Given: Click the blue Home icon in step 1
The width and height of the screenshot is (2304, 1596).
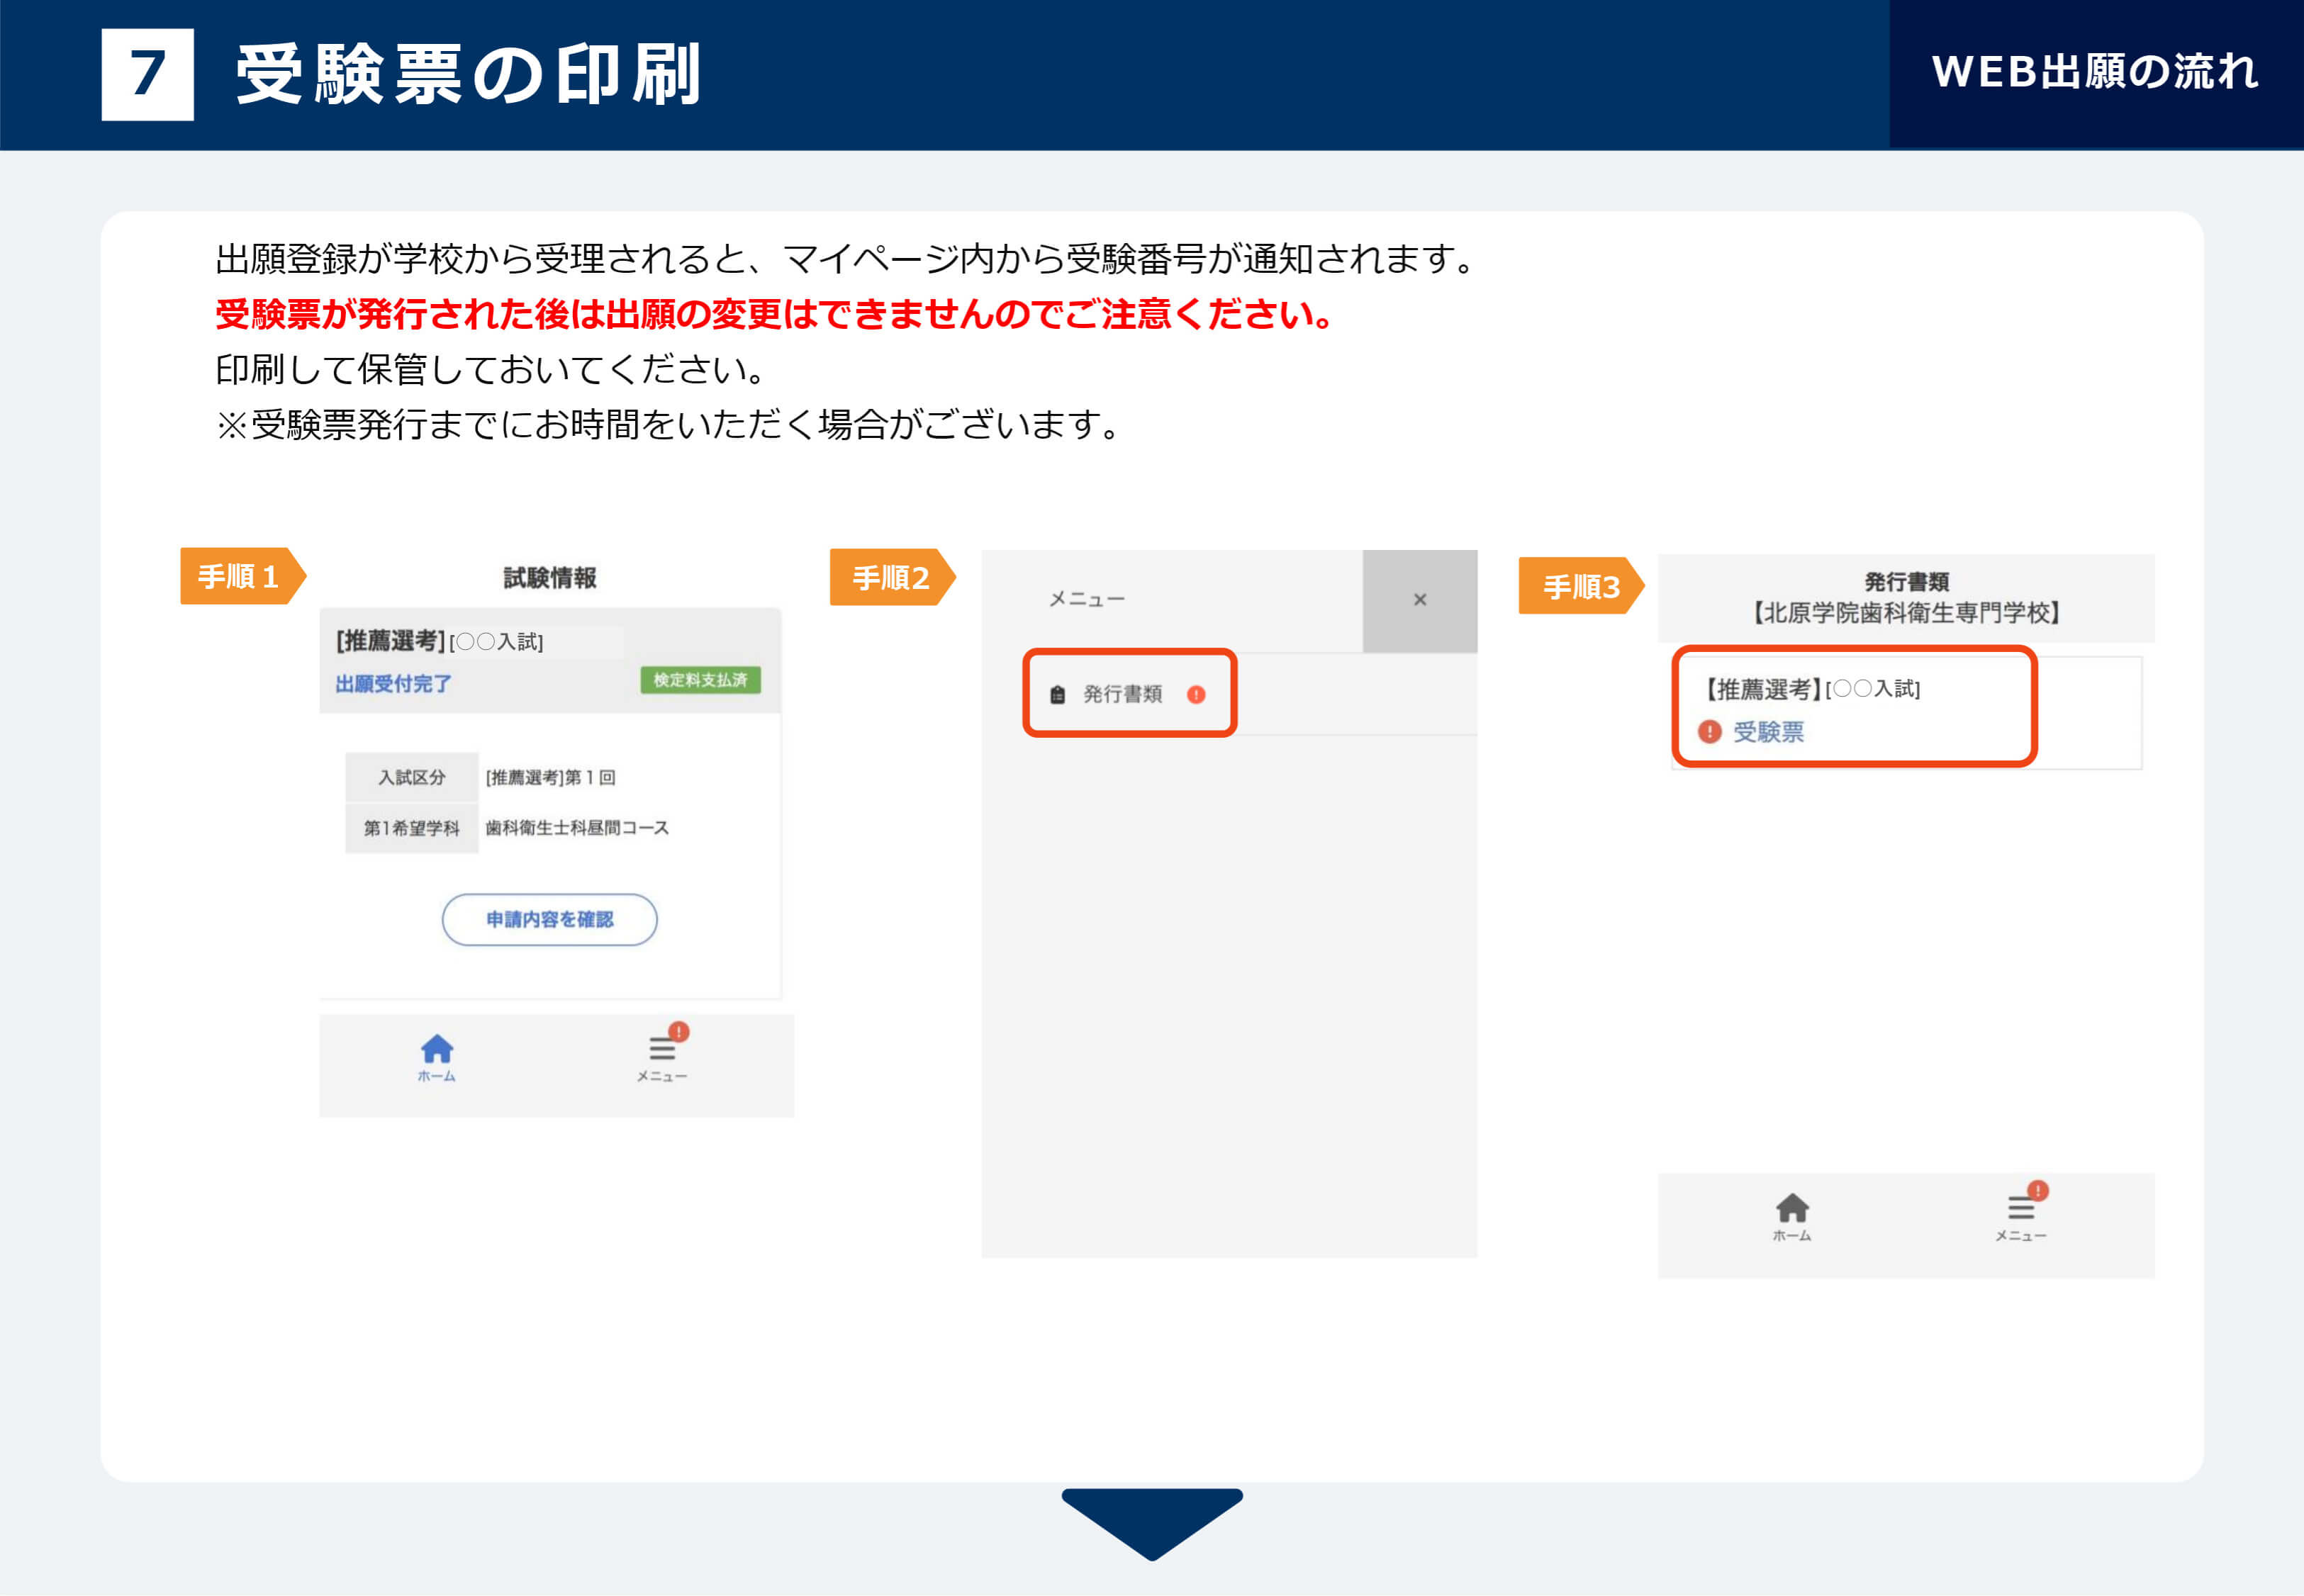Looking at the screenshot, I should [437, 1049].
